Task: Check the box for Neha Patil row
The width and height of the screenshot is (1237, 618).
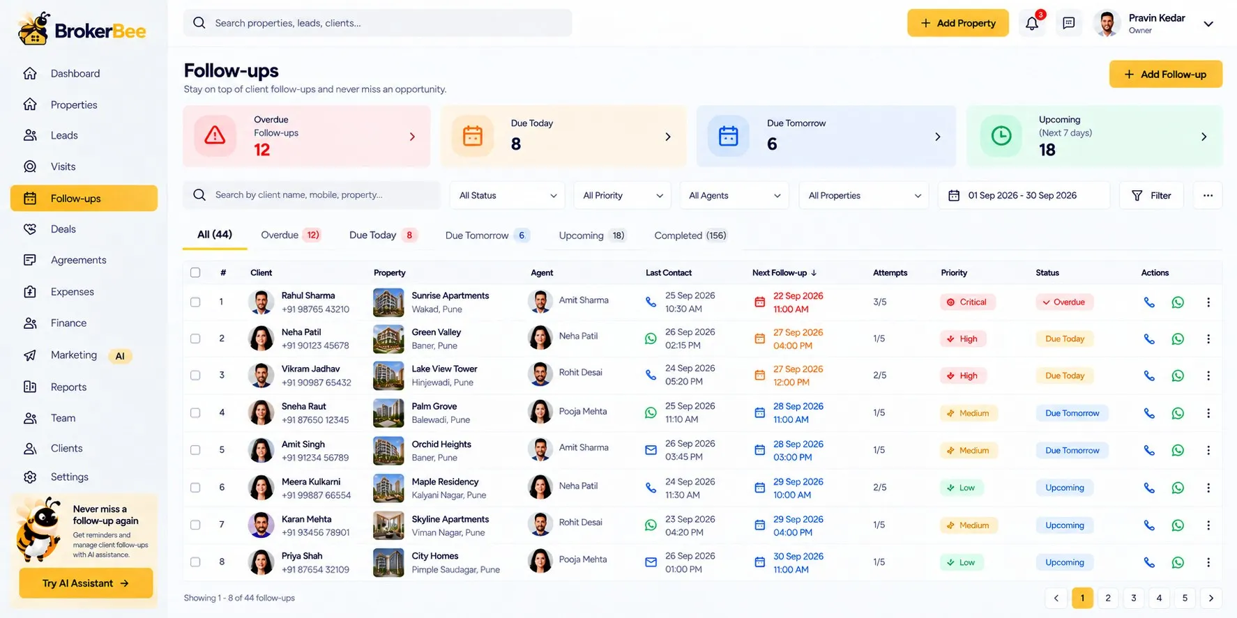Action: click(x=195, y=339)
